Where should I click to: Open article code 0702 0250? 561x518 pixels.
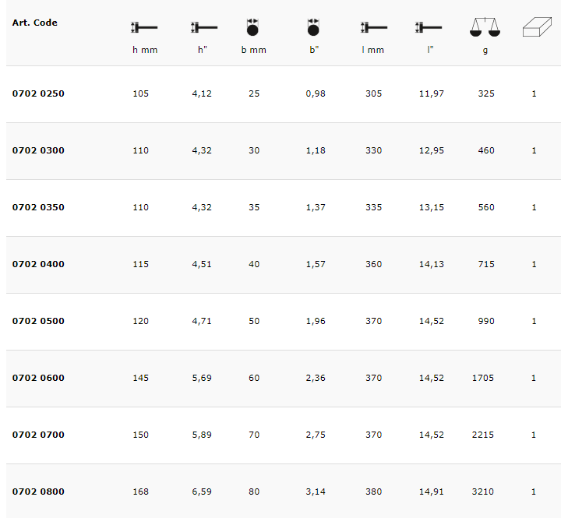(x=39, y=93)
